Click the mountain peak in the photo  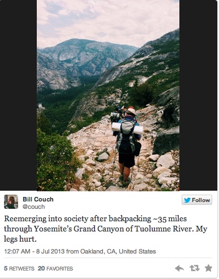pos(75,42)
